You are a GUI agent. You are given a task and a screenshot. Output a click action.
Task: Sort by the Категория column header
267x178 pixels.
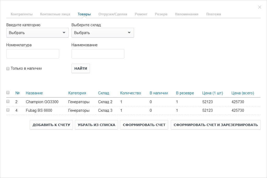[77, 93]
